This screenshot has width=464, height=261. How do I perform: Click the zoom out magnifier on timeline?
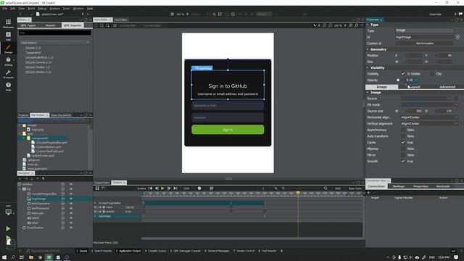275,188
